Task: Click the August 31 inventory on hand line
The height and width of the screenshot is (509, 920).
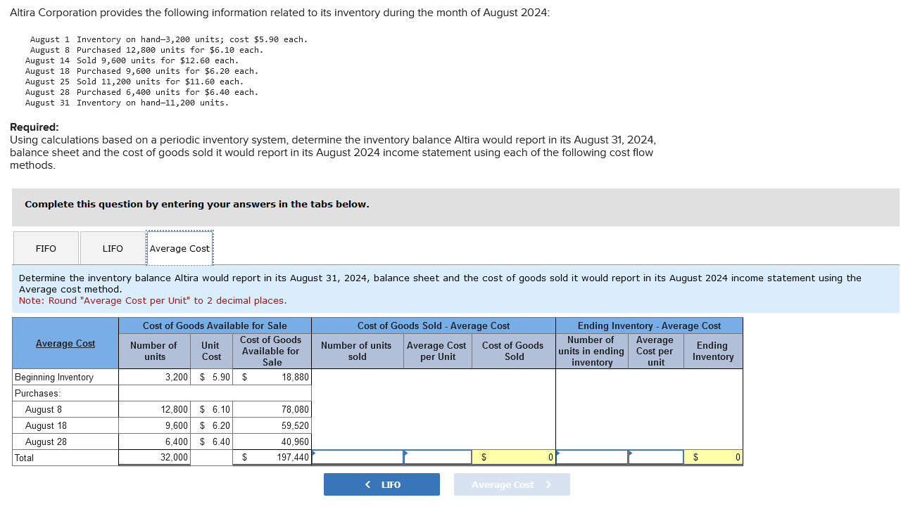Action: point(127,103)
